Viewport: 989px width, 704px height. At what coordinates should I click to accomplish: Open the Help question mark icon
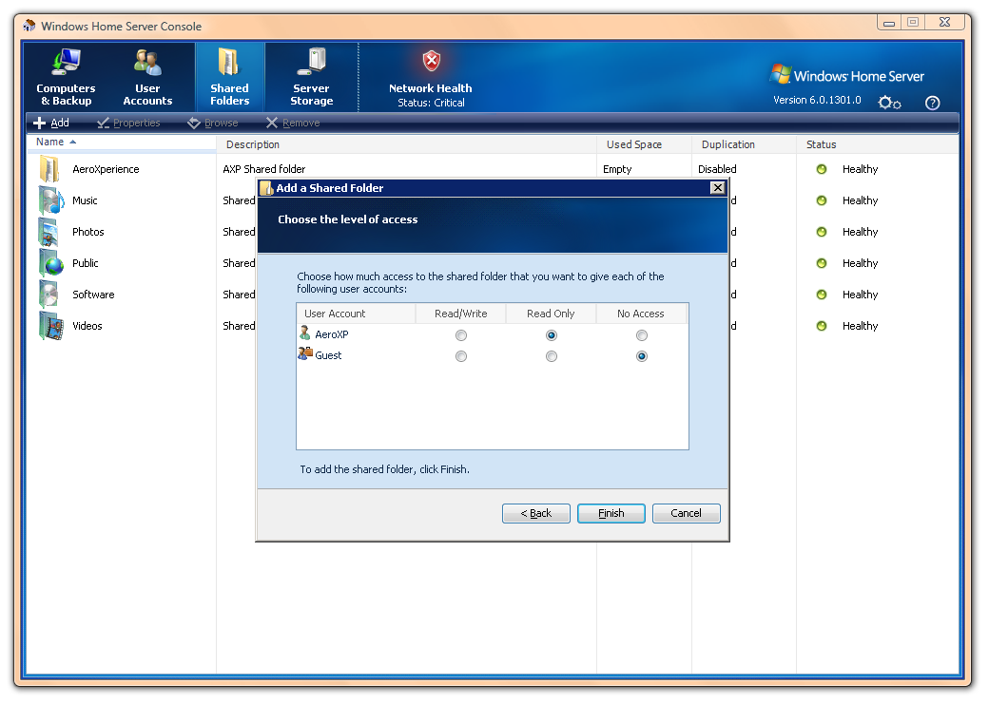click(x=932, y=103)
